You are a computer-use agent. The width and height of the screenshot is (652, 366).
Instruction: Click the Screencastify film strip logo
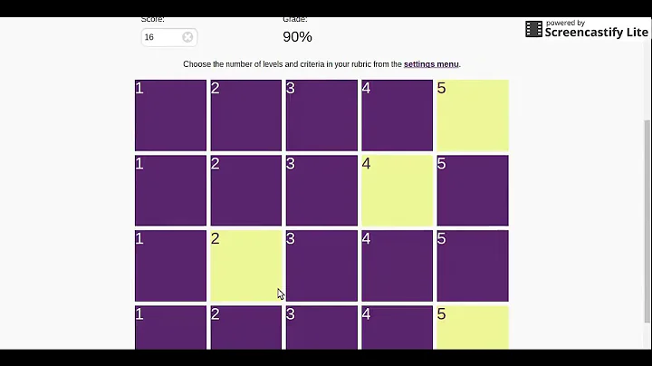pyautogui.click(x=533, y=29)
